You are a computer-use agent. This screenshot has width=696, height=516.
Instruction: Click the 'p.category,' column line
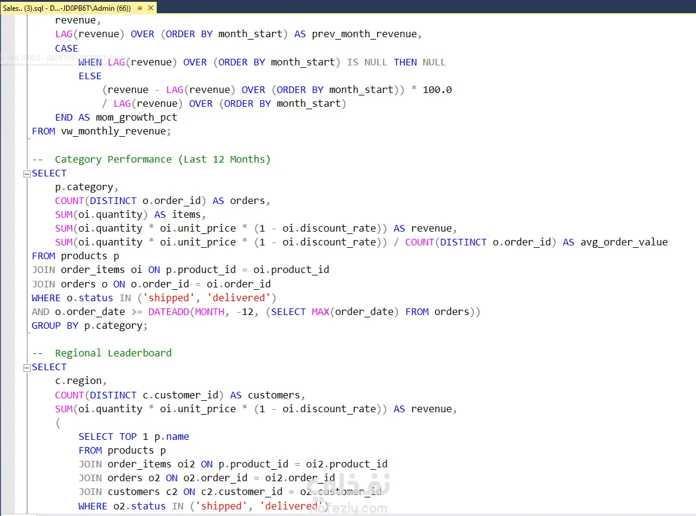pos(86,187)
